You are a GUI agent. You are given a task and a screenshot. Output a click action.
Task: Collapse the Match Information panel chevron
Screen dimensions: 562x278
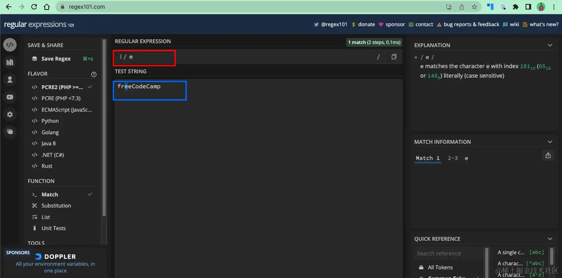pyautogui.click(x=550, y=142)
